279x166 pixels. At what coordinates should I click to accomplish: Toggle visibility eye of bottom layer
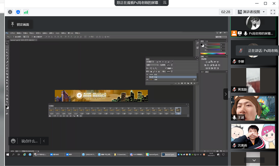coord(147,80)
